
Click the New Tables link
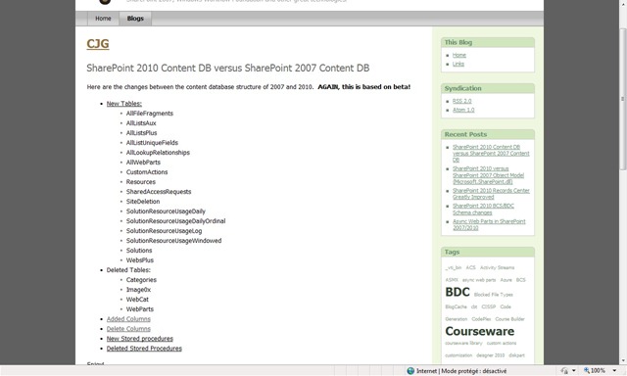[x=124, y=104]
